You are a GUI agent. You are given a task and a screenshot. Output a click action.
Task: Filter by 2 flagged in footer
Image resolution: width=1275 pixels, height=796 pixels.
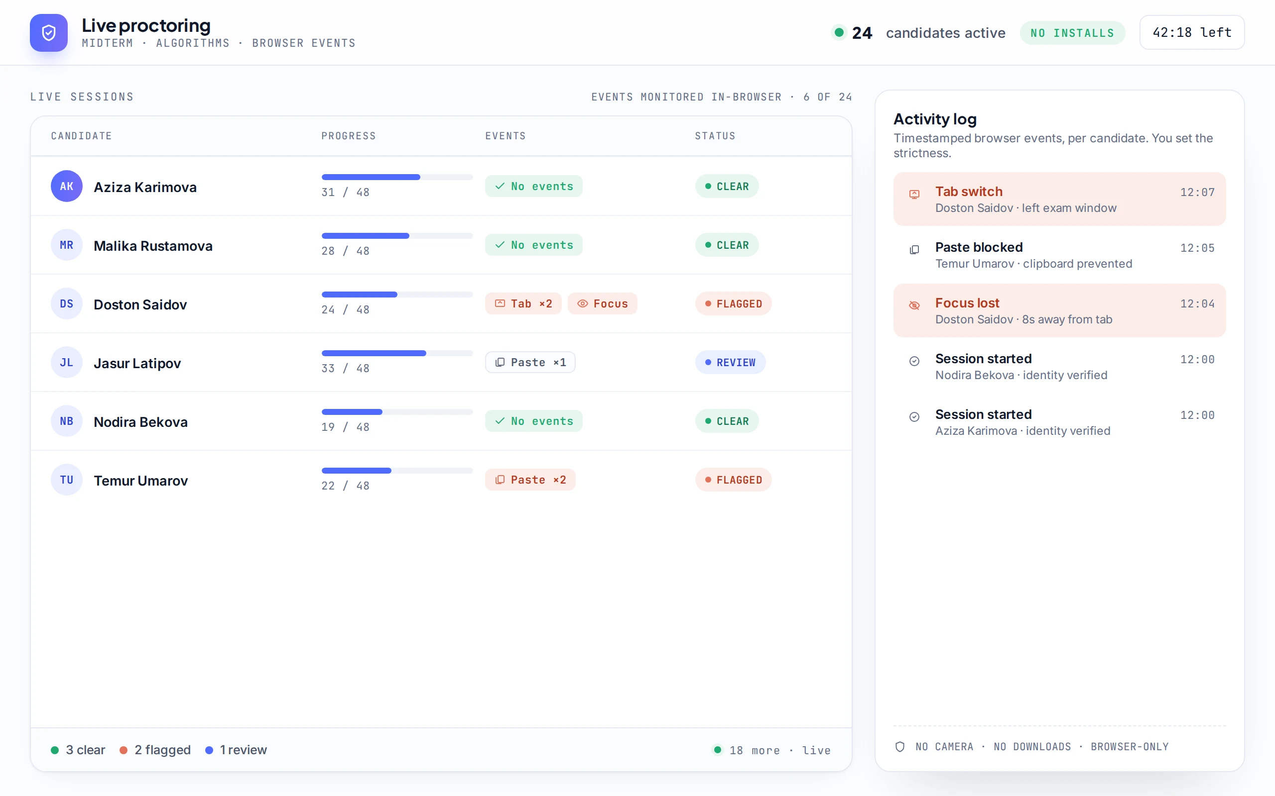point(155,750)
